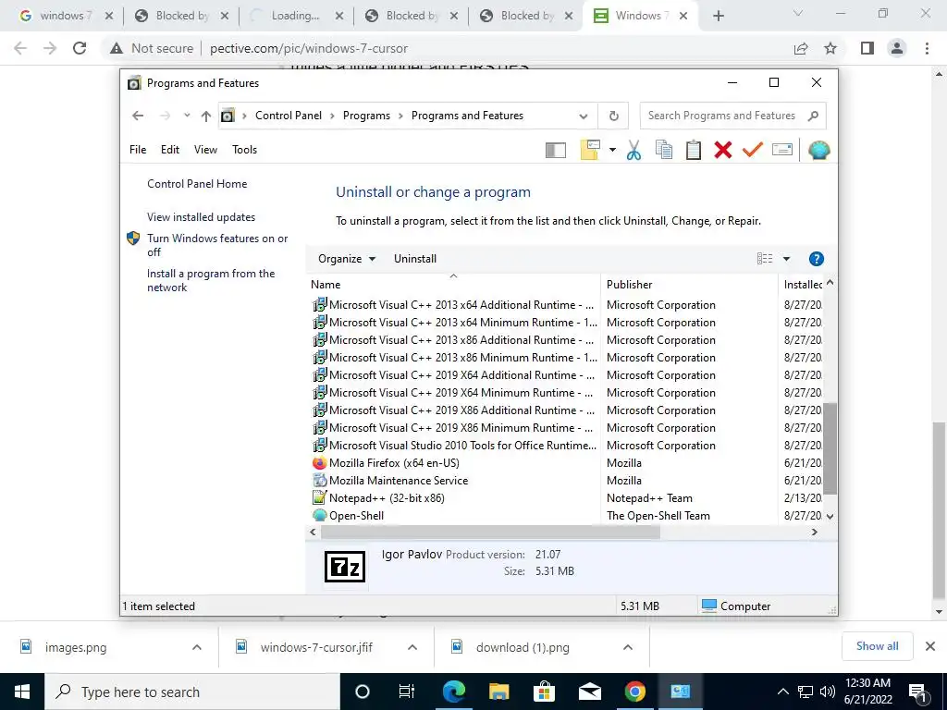This screenshot has width=947, height=710.
Task: Expand options for download (1).png
Action: 628,647
